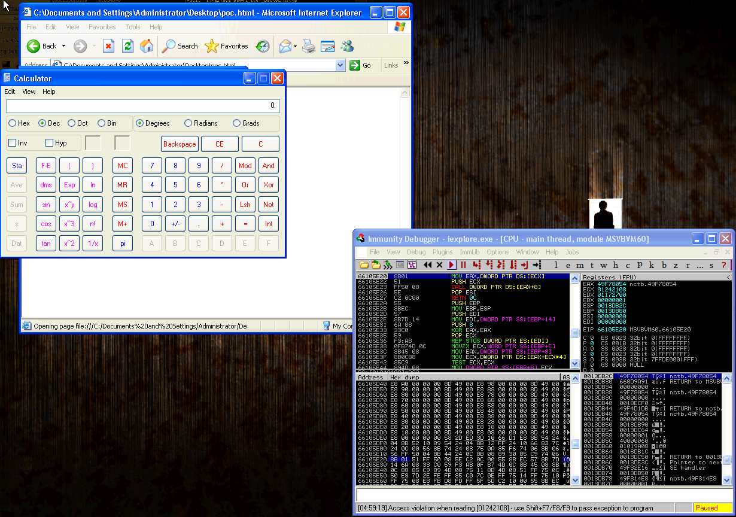Select the Hex radio button in Calculator
The height and width of the screenshot is (517, 736).
[13, 123]
